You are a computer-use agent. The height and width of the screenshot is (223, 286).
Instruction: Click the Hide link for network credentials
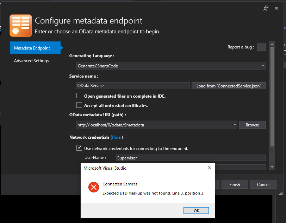tap(116, 137)
